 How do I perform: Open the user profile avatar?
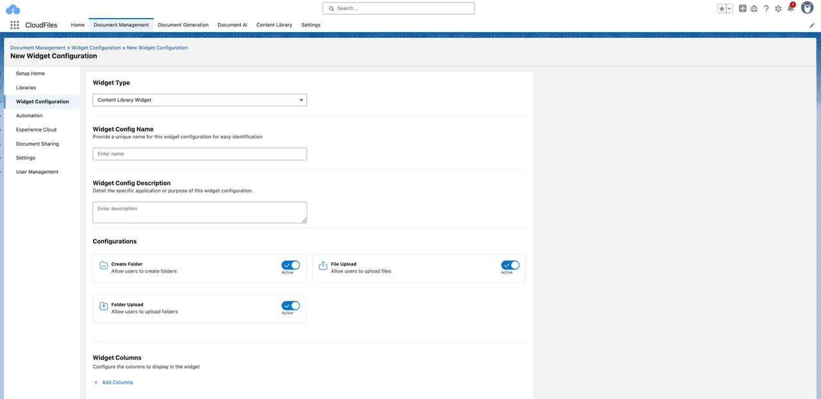808,8
